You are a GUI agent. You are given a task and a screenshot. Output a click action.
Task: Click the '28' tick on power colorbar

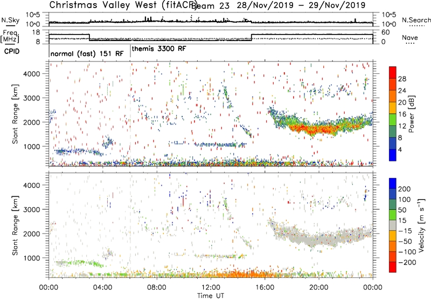pos(402,79)
